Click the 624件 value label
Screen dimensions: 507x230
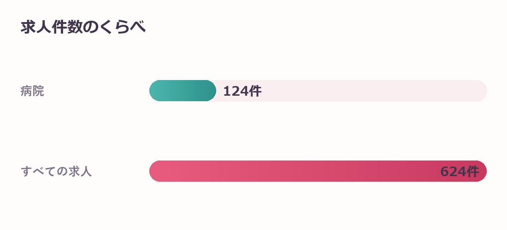coord(460,171)
